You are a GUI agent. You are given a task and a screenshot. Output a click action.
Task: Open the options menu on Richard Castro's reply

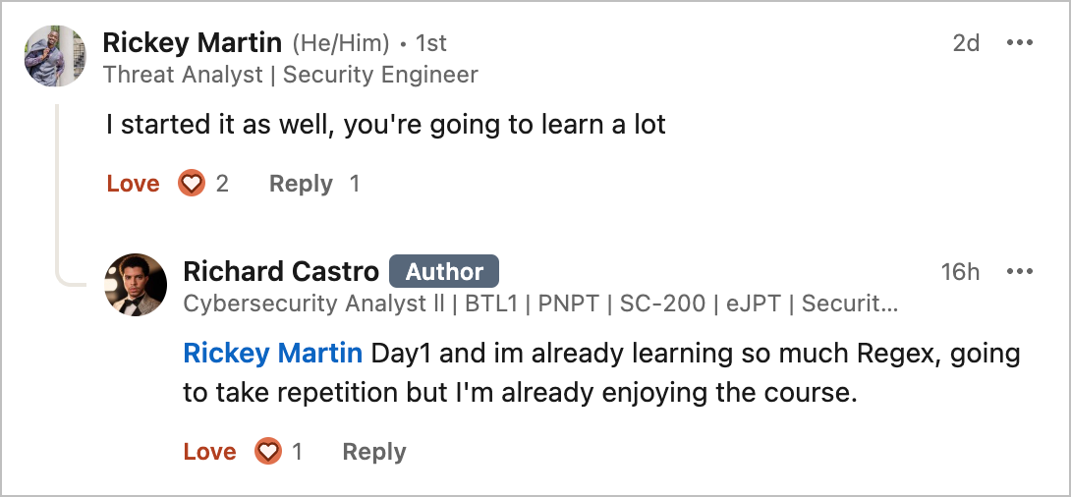(x=1020, y=271)
